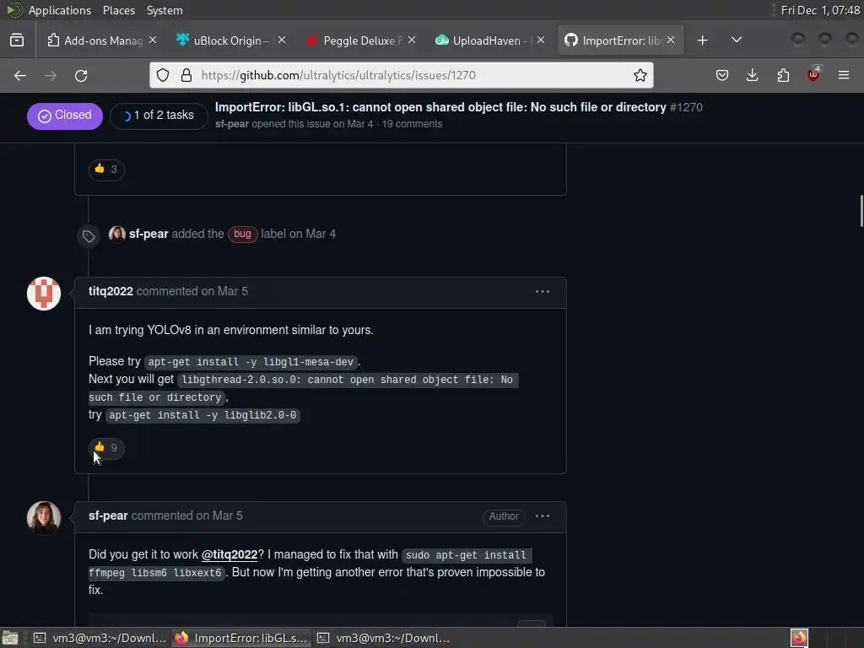Save page to Pocket icon

(722, 75)
